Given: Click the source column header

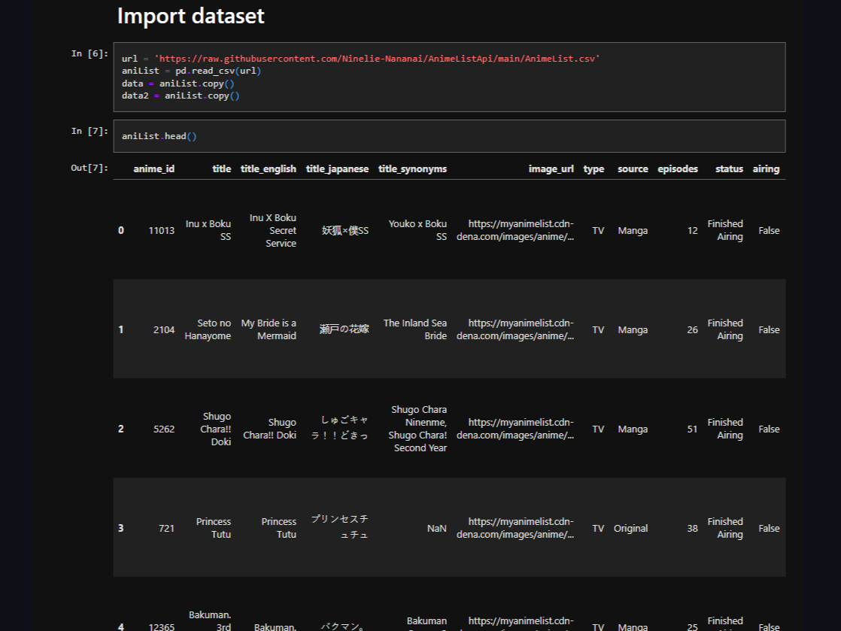Looking at the screenshot, I should click(x=633, y=169).
